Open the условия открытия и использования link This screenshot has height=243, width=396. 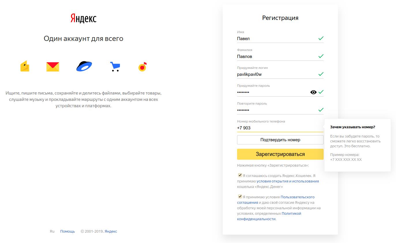coord(288,181)
